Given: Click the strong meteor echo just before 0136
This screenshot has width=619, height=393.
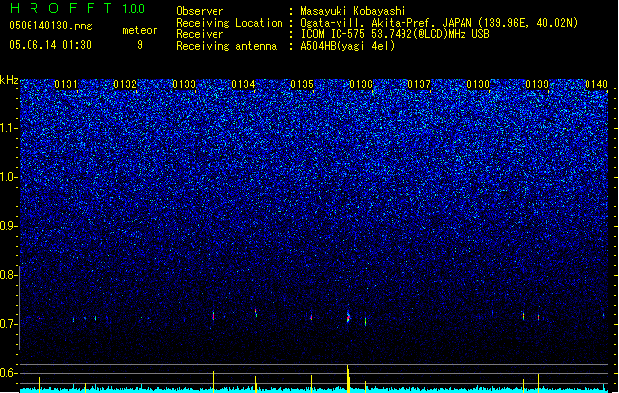Looking at the screenshot, I should pyautogui.click(x=348, y=317).
